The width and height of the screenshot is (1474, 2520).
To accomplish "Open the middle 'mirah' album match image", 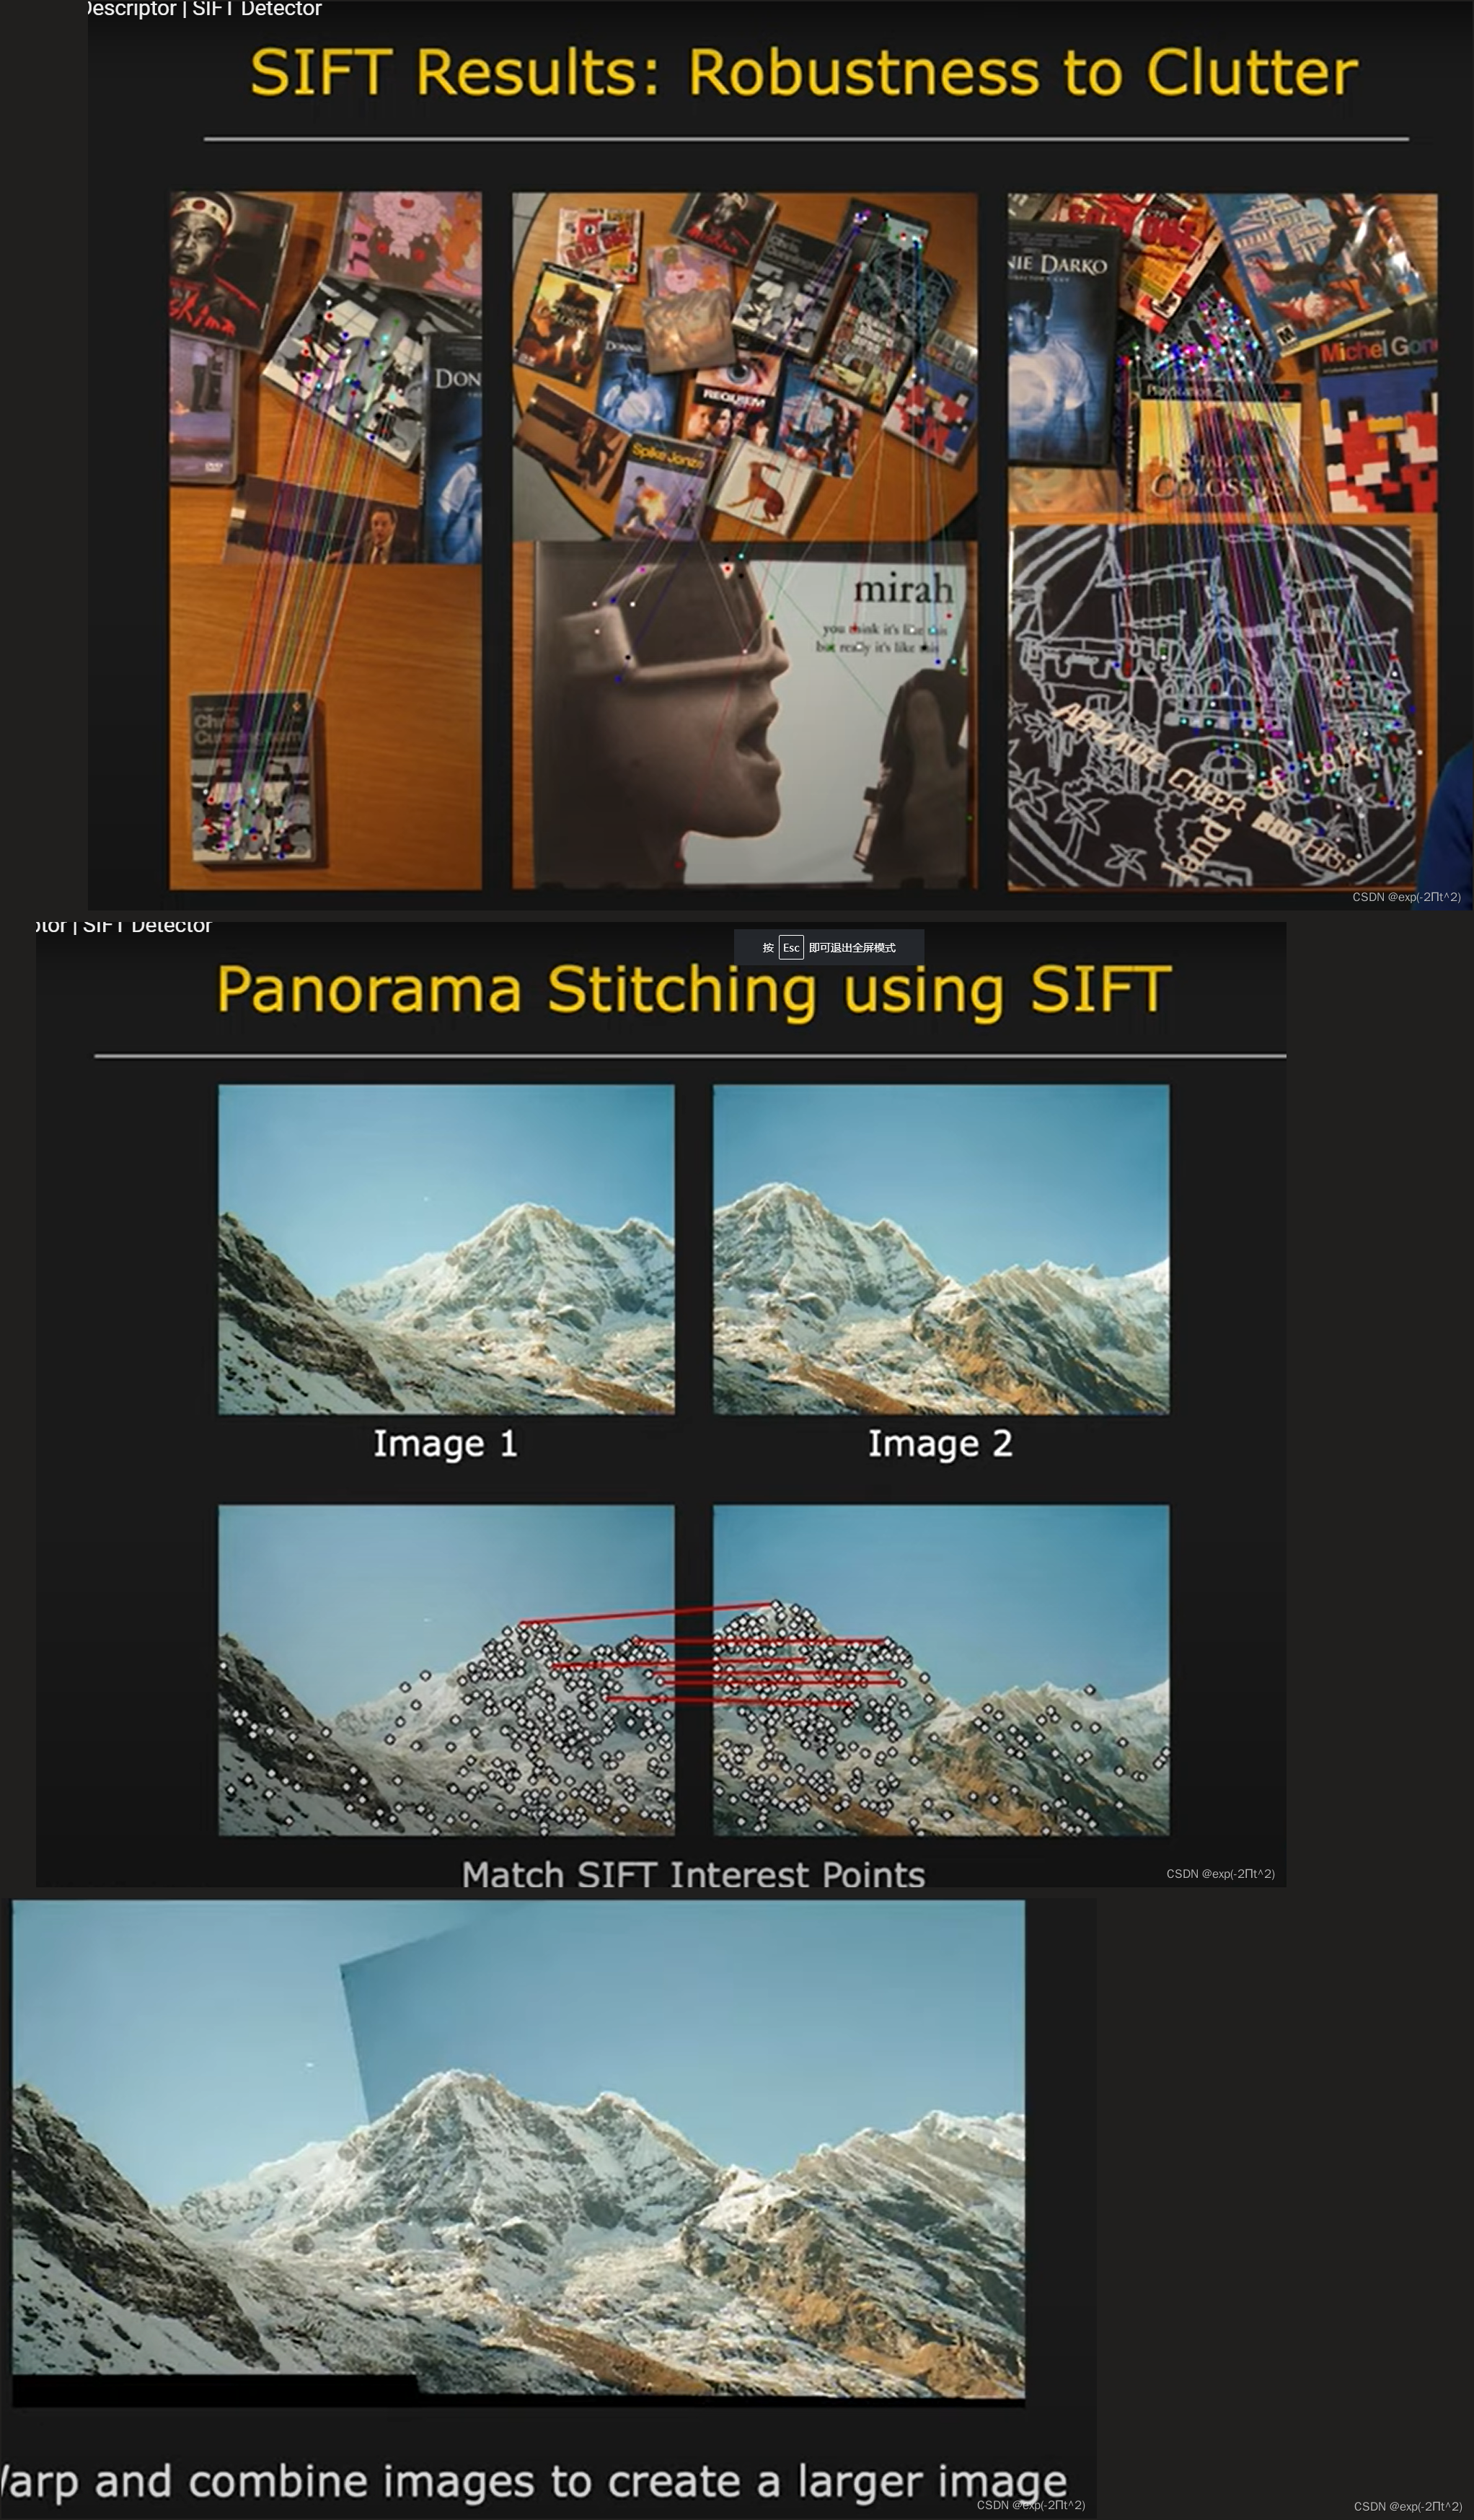I will (x=744, y=540).
